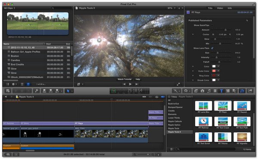Open the viewer zoom percentage menu
This screenshot has width=258, height=159.
pos(171,8)
